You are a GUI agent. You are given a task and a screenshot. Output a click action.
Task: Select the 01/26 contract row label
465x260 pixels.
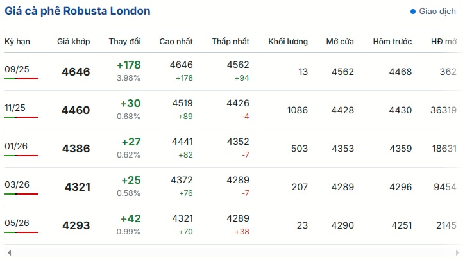pos(16,146)
